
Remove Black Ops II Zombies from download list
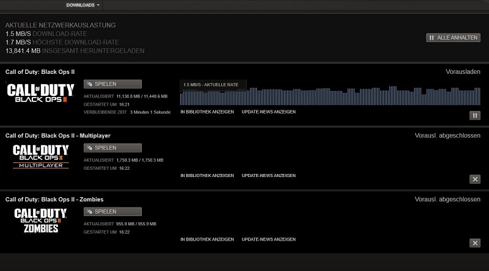(x=475, y=243)
